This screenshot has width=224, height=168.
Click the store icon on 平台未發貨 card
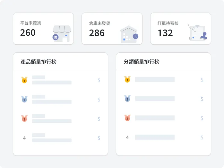coord(62,34)
